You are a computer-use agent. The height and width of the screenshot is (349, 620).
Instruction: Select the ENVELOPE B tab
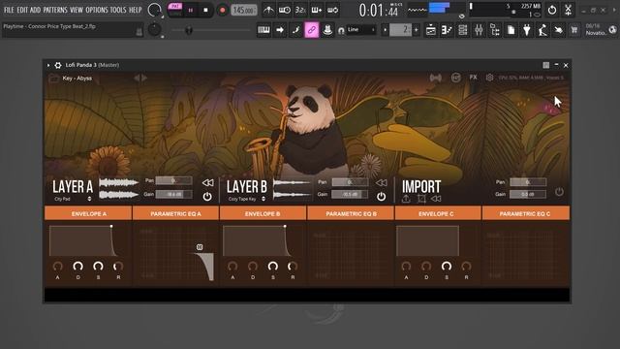point(263,213)
